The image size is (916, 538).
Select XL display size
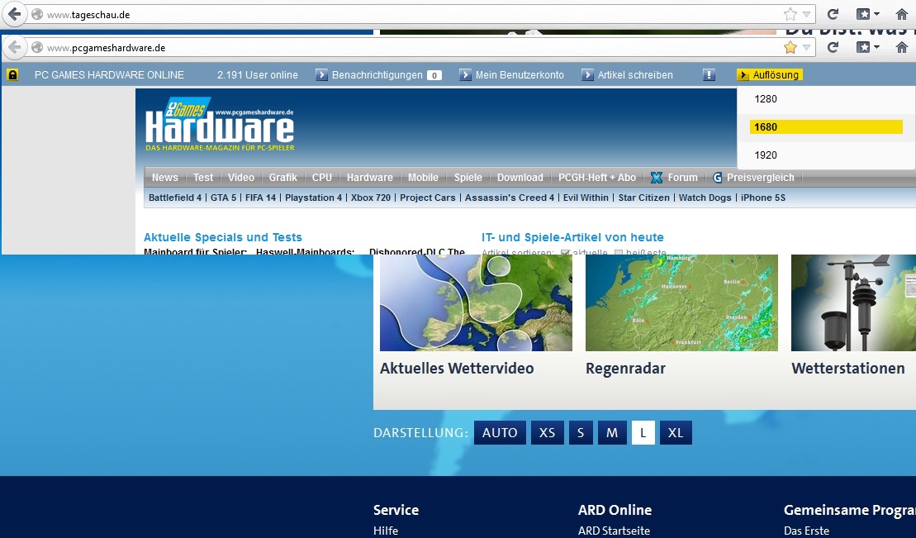pos(676,433)
